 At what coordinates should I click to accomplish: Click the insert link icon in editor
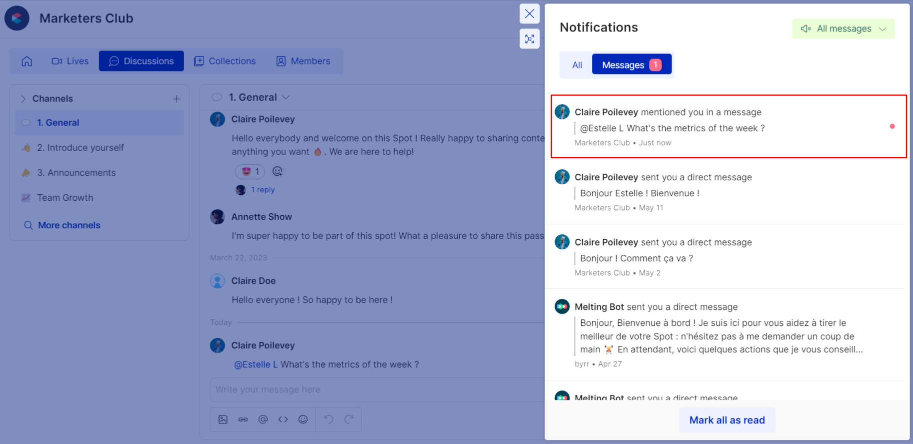243,419
